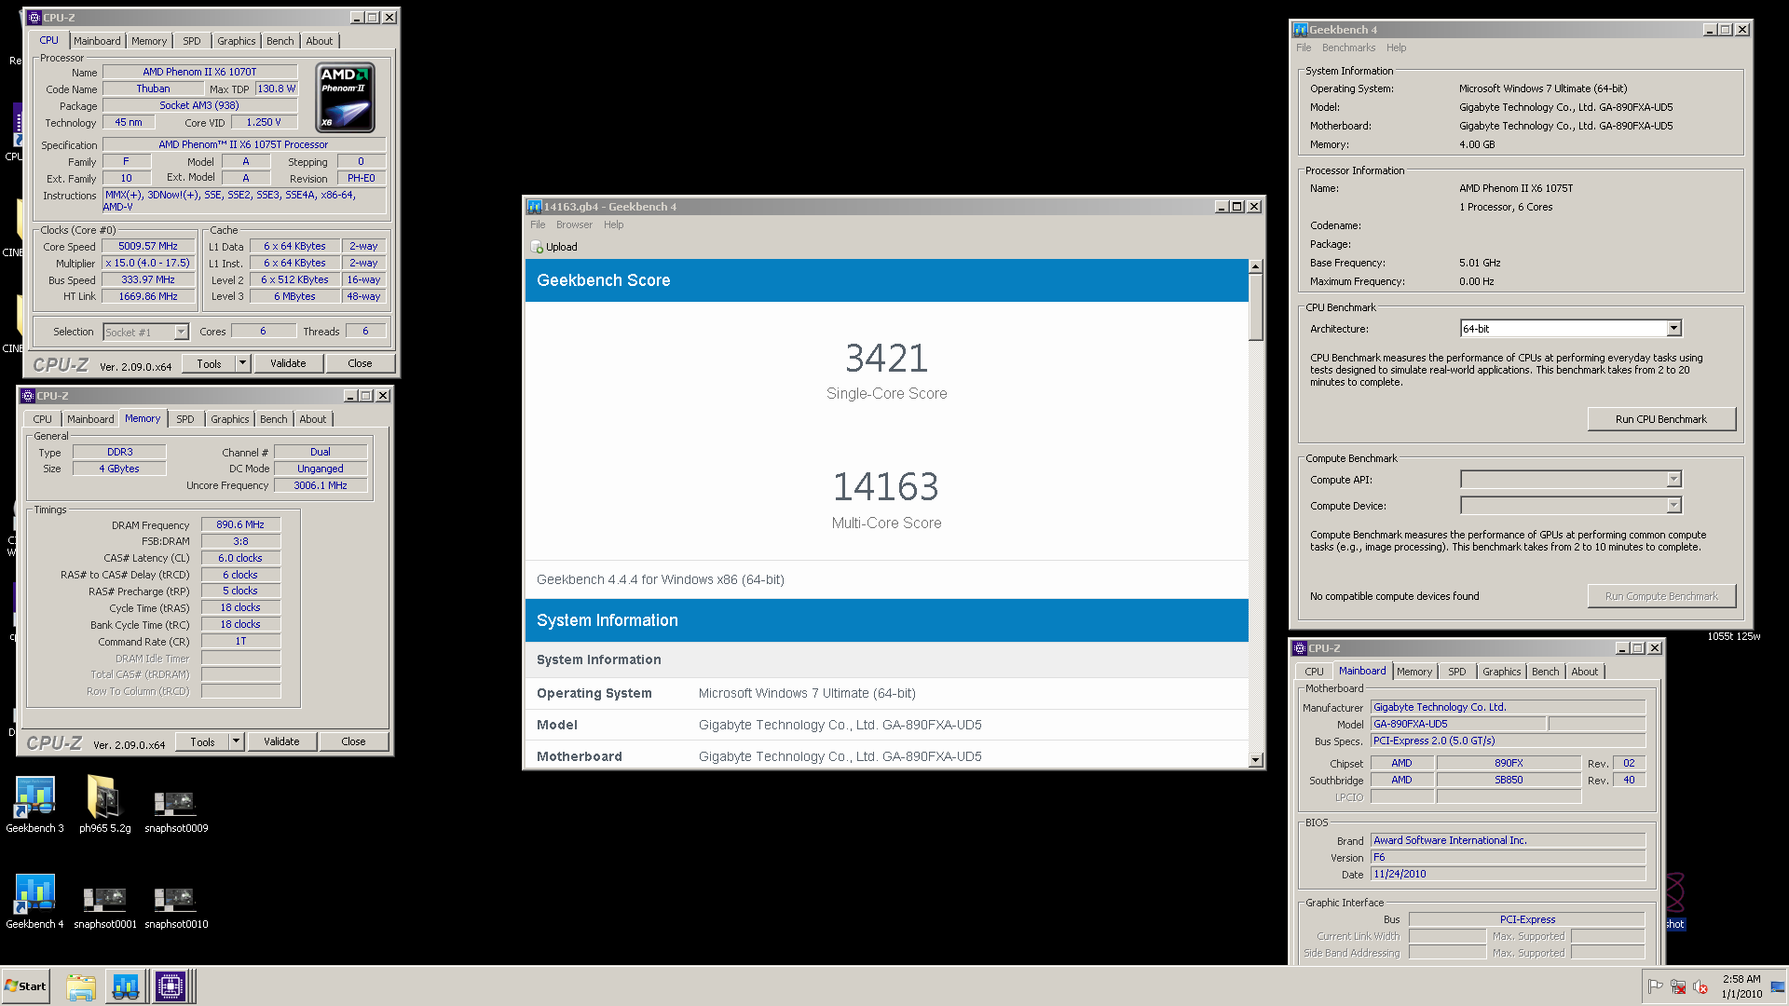Click the taskbar clock showing 2:58 AM
Viewport: 1789px width, 1006px height.
point(1741,986)
